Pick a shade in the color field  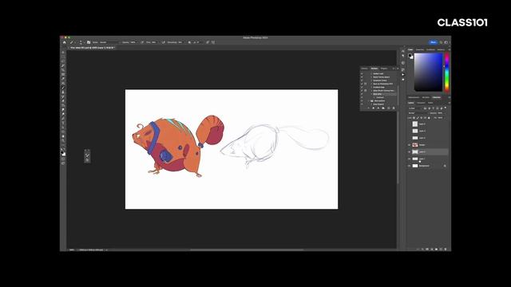click(428, 72)
